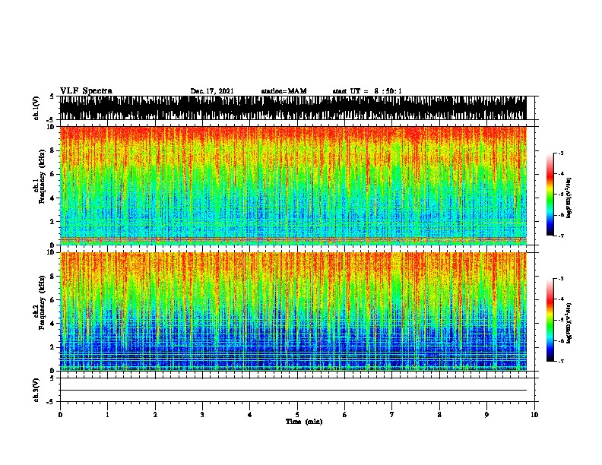Viewport: 602px width, 465px height.
Task: Click inside the ch.1 waveform panel
Action: (x=293, y=108)
